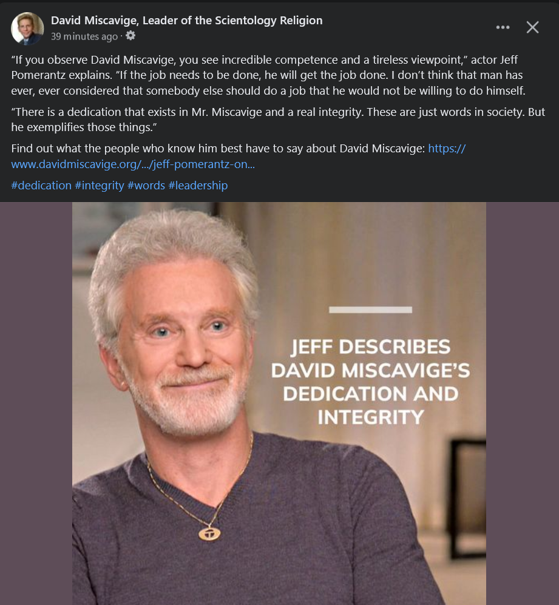This screenshot has width=559, height=605.
Task: Click the white bar above the headline
Action: tap(370, 310)
